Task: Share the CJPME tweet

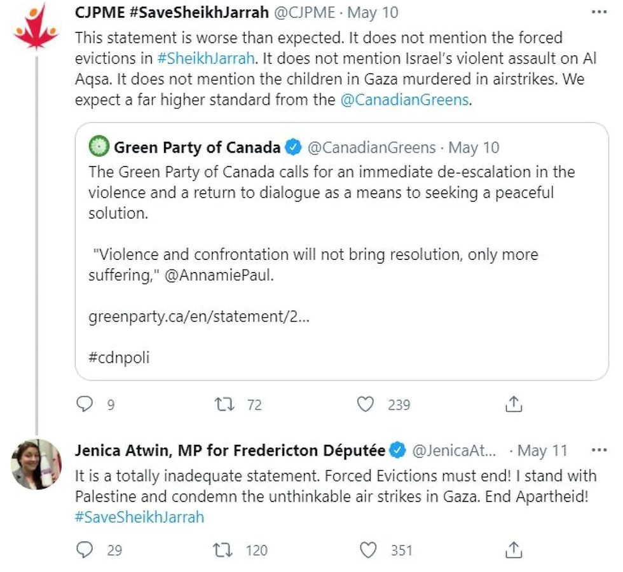Action: (x=514, y=404)
